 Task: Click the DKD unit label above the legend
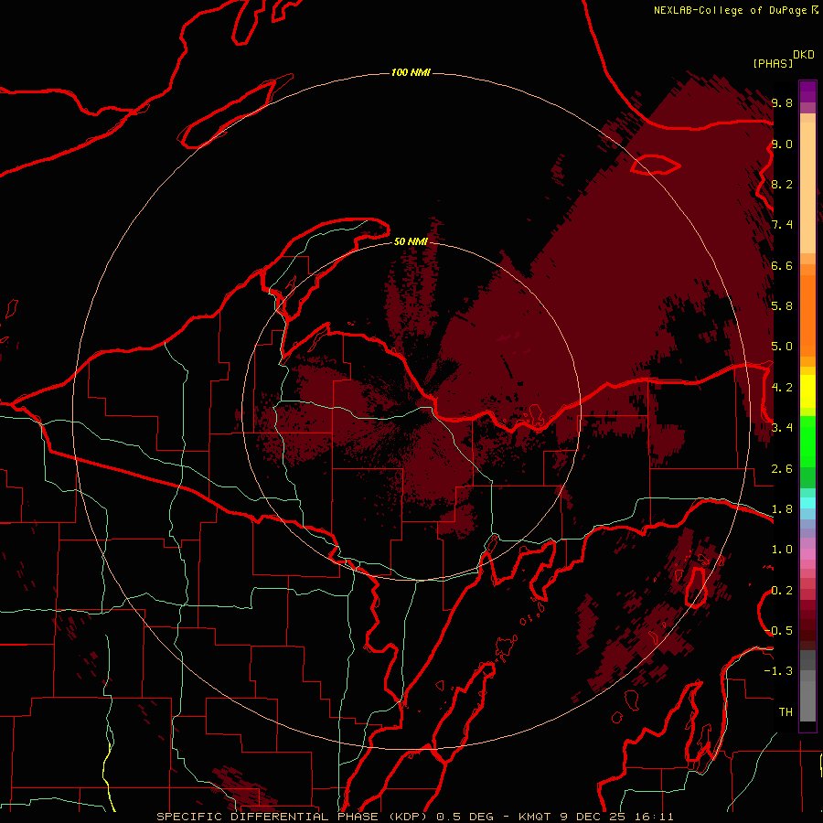(x=804, y=55)
